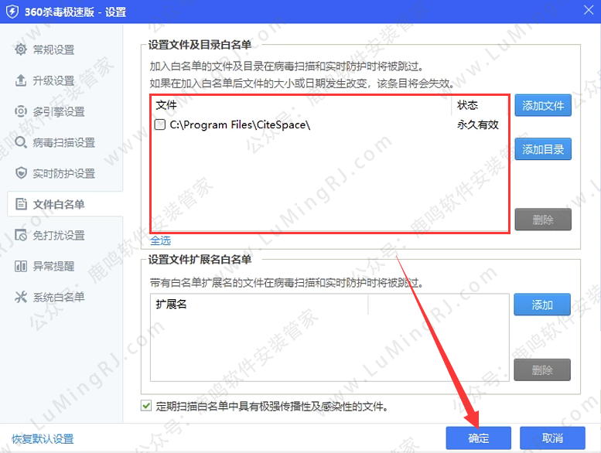
Task: Check the C:\Program Files\CiteSpace\ entry checkbox
Action: point(160,124)
